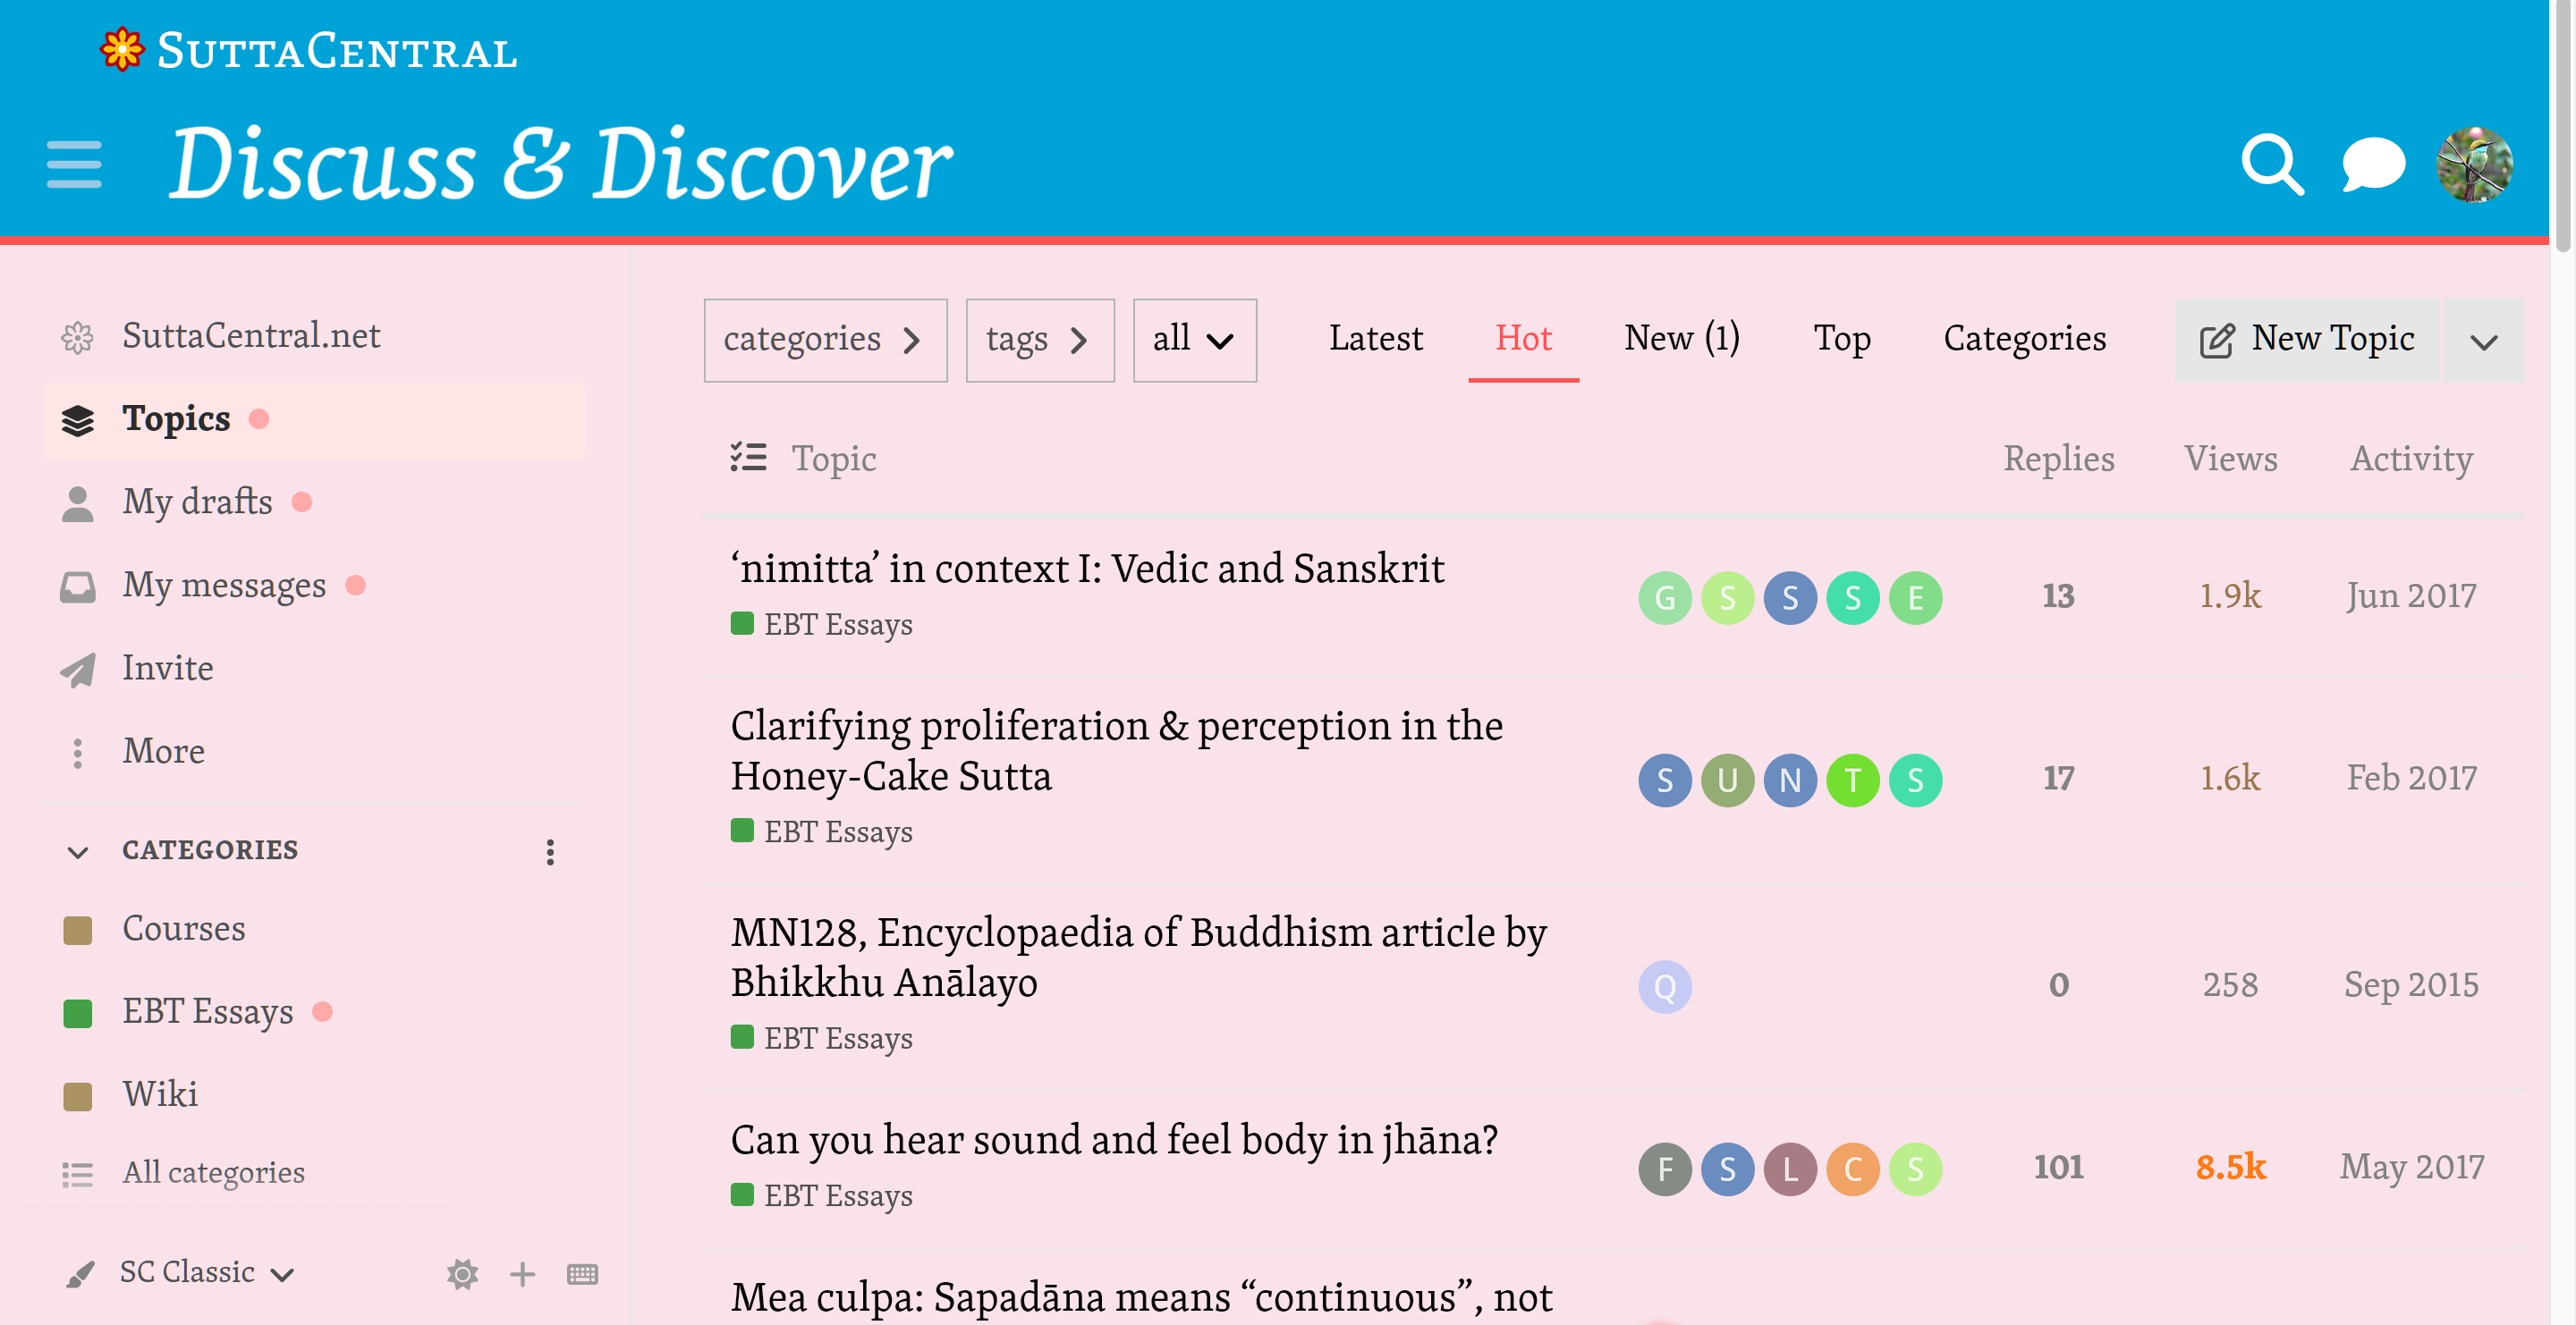Switch to the Top tab
Image resolution: width=2576 pixels, height=1325 pixels.
(1842, 339)
